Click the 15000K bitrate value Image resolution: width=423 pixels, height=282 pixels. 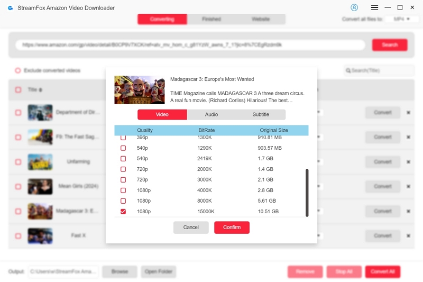(x=206, y=211)
